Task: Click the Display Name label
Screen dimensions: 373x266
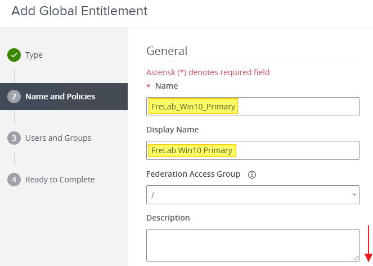Action: [172, 130]
